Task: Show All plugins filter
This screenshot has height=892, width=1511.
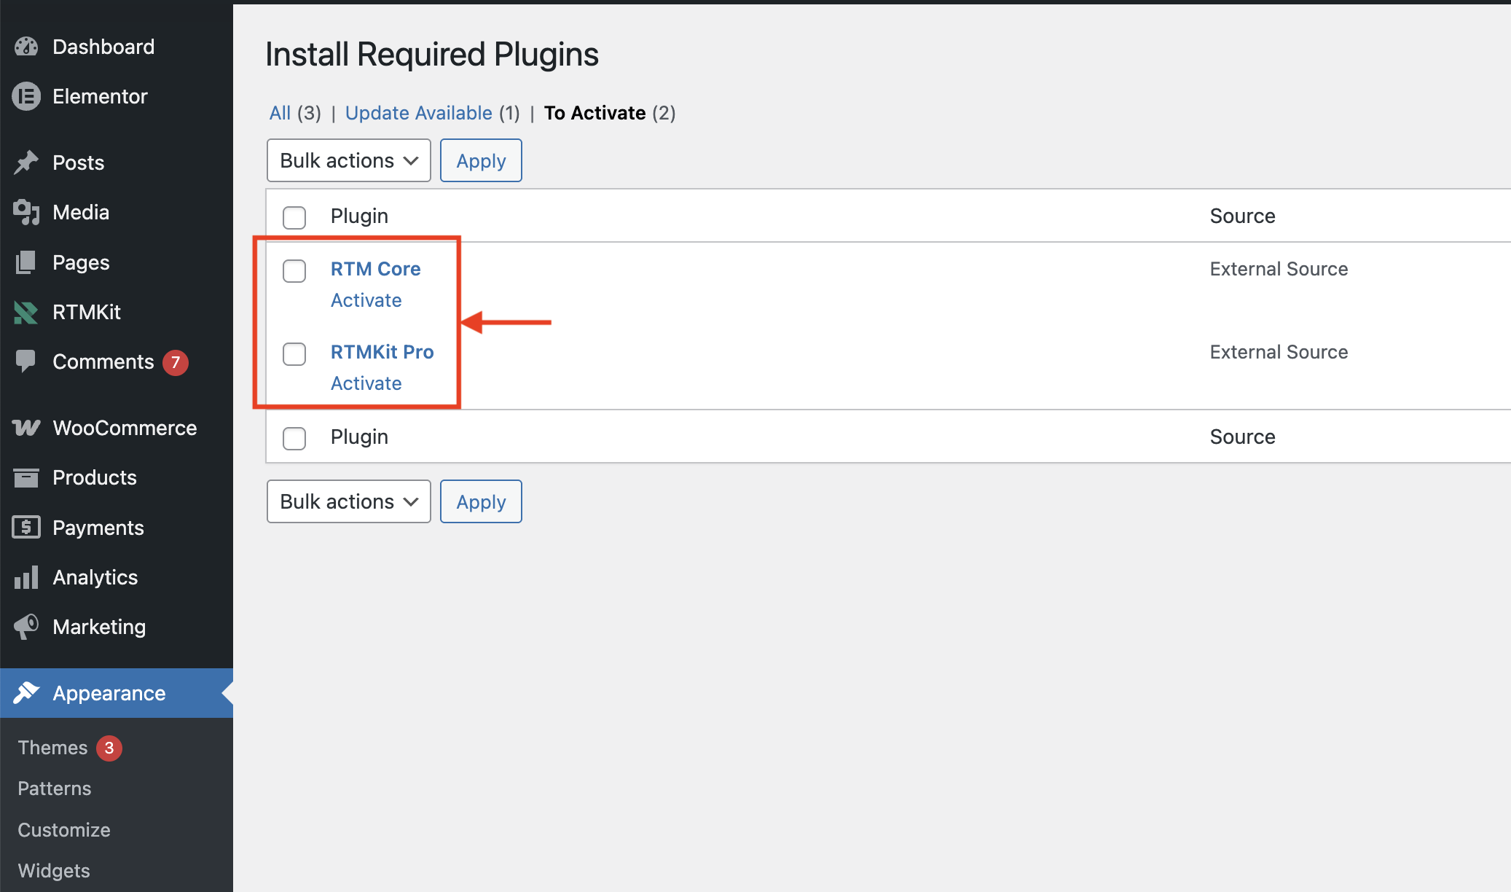Action: point(280,113)
